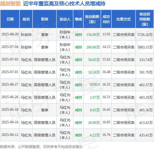The image size is (154, 149).
Task: Select the date 2025-06-12
Action: (x=10, y=135)
